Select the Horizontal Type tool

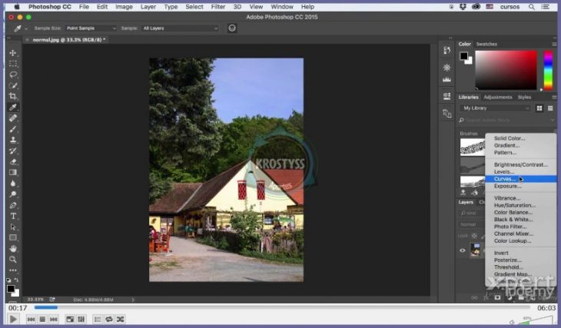[x=13, y=217]
